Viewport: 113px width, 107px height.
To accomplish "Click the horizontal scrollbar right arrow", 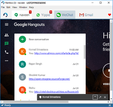I will 108,102.
